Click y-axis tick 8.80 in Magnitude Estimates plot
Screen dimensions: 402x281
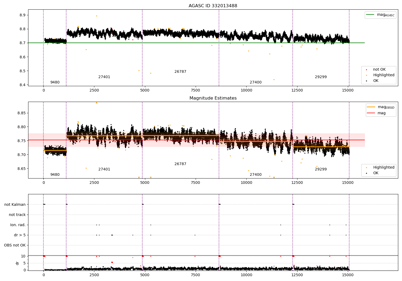click(x=21, y=127)
